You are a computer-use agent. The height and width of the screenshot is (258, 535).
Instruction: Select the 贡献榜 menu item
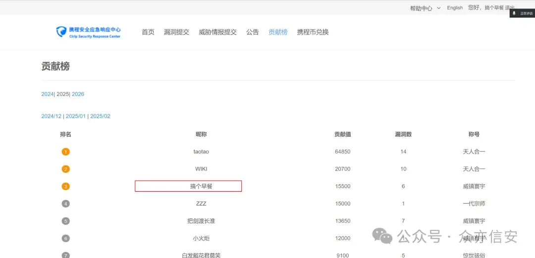click(278, 32)
